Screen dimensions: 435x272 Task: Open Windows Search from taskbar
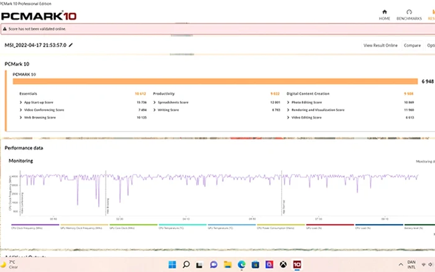pos(186,265)
